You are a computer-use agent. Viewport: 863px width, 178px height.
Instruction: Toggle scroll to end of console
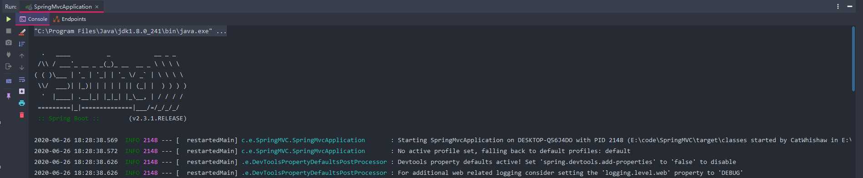pos(22,91)
